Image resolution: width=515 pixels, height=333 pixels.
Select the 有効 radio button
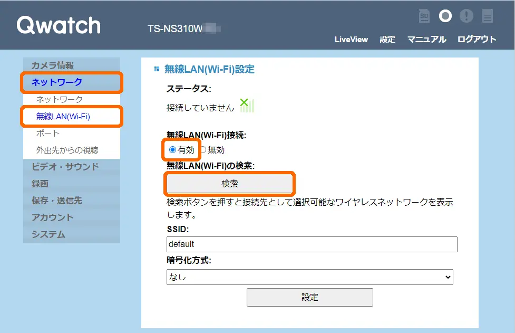[x=172, y=150]
